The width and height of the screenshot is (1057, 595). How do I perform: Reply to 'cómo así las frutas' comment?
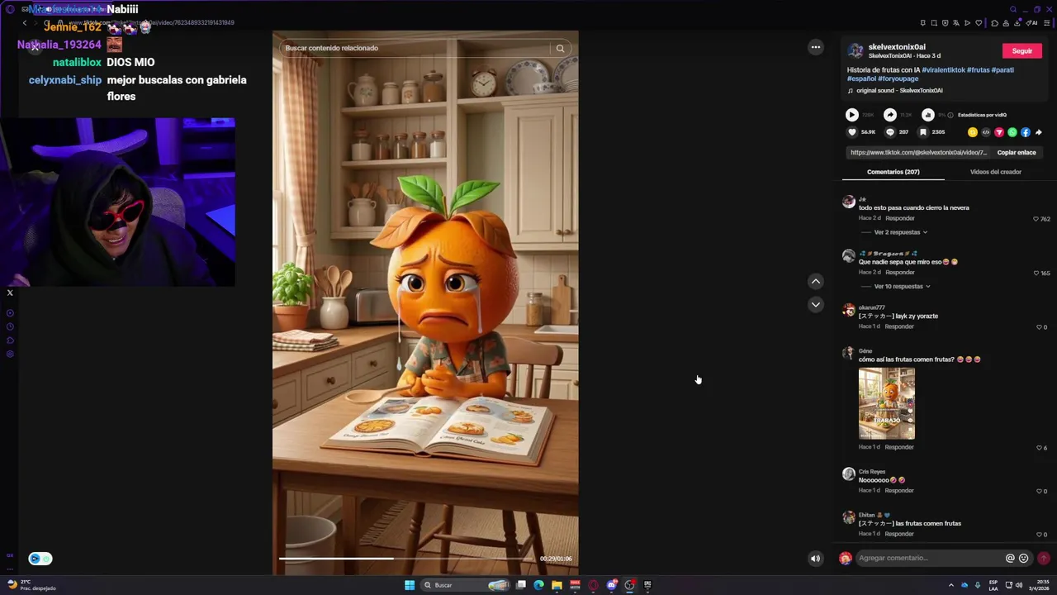[899, 447]
